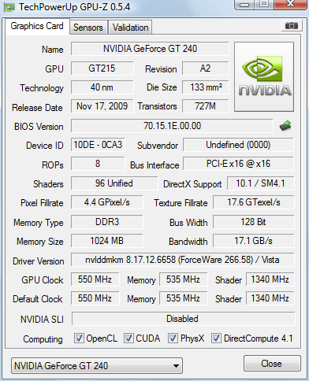Switch to the Validation tab
Screen dimensions: 309x381
pos(130,28)
